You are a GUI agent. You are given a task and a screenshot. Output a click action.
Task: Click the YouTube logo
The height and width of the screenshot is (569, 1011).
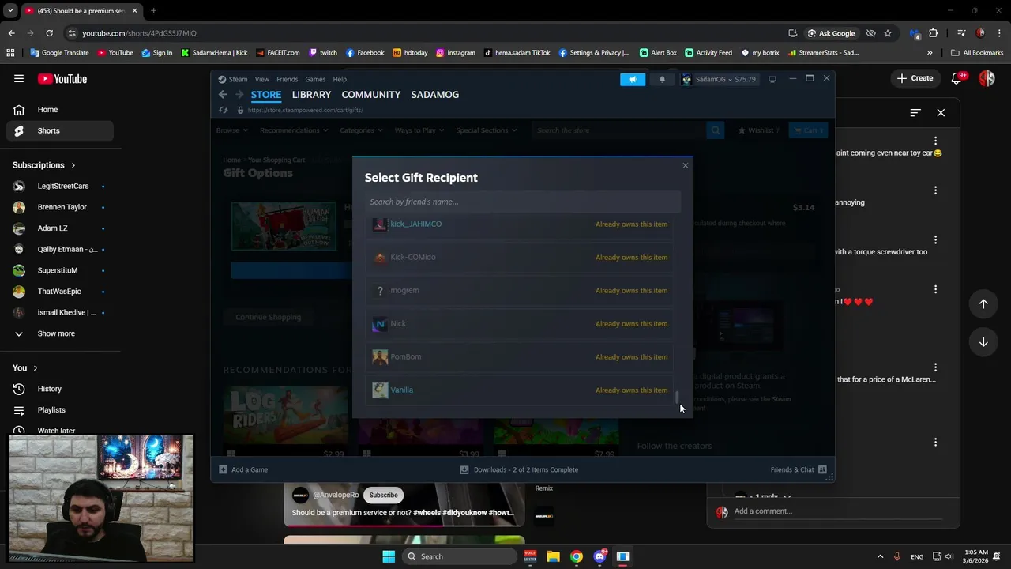coord(62,79)
